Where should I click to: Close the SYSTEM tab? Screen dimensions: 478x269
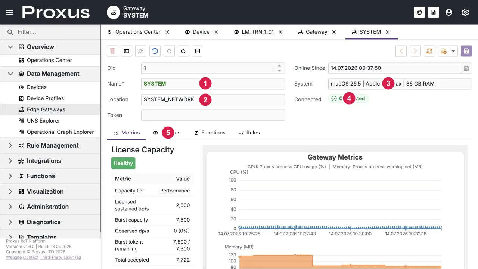coord(388,32)
